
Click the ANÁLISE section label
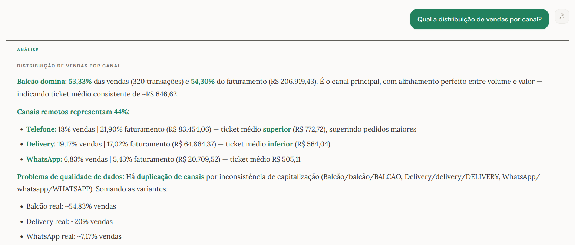pos(27,49)
